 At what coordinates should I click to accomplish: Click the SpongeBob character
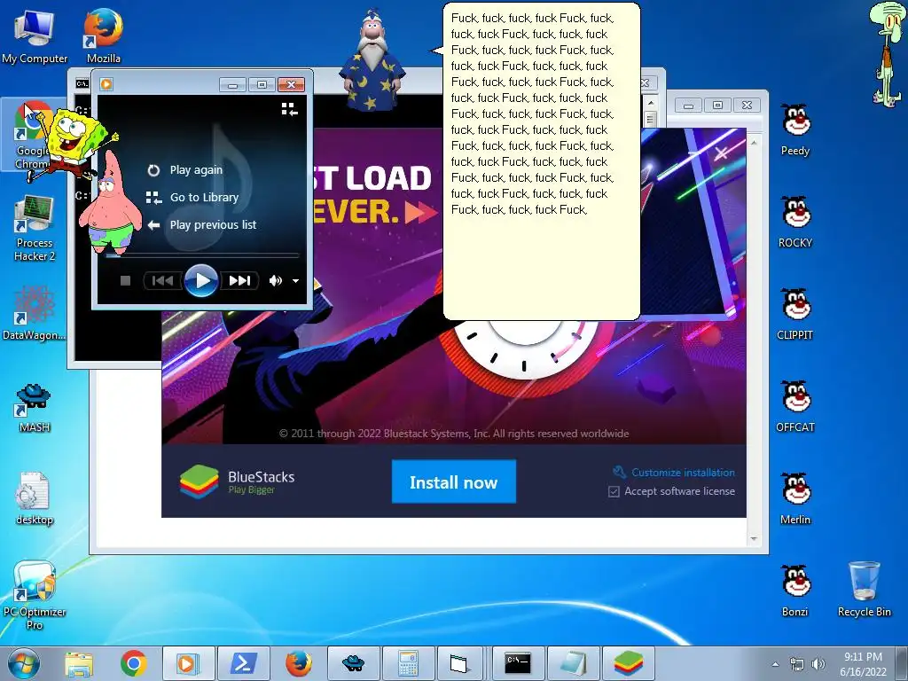74,144
